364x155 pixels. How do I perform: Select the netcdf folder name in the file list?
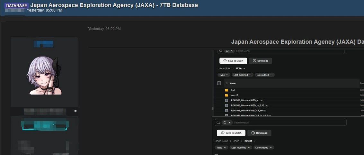tap(234, 95)
